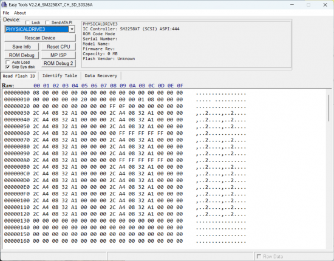
Task: Enable the Auto Load checkbox
Action: 8,62
